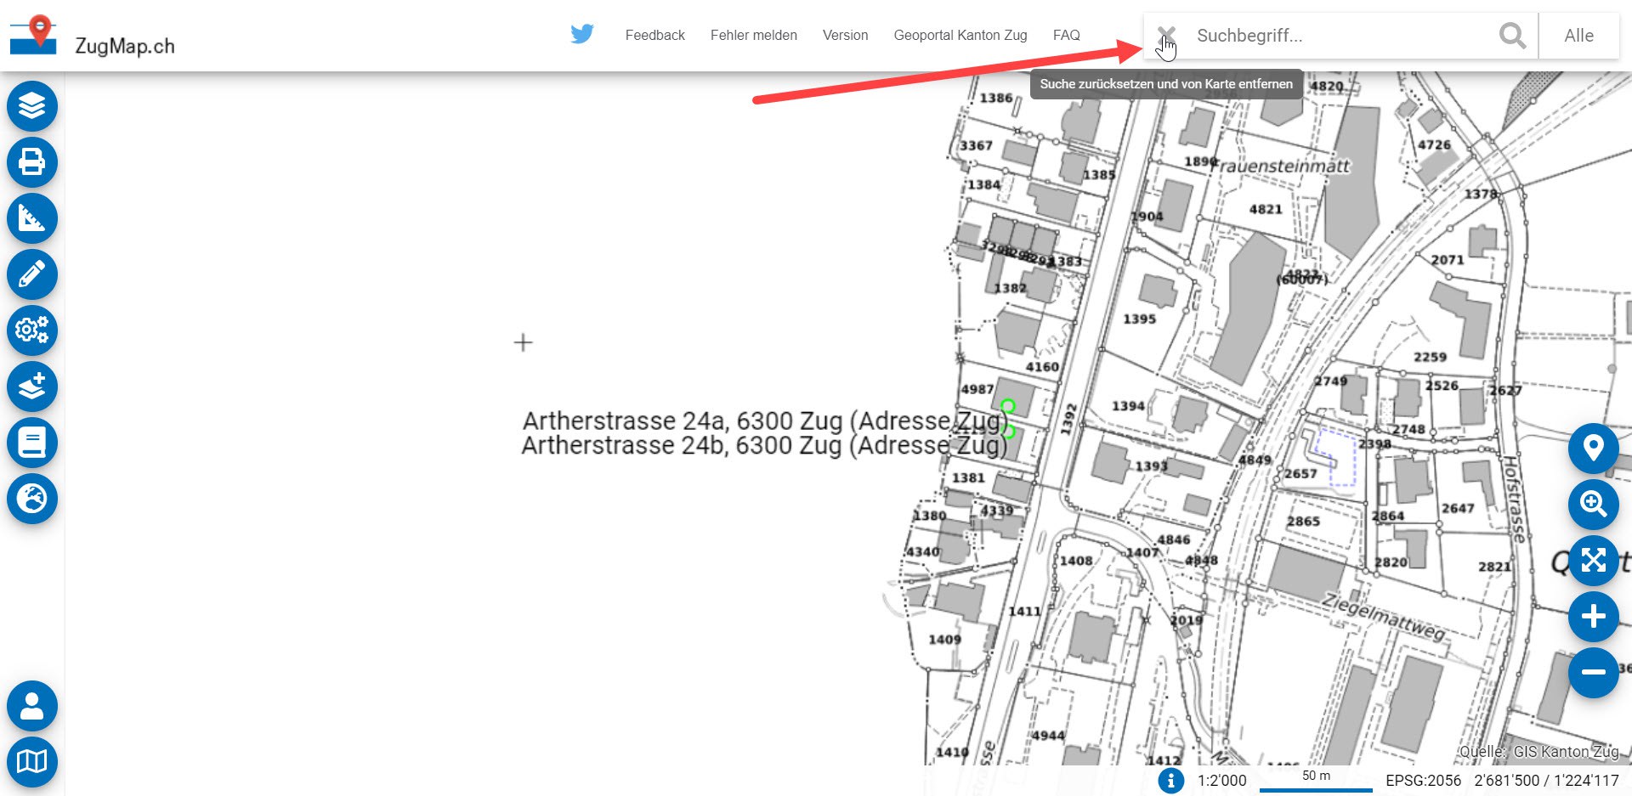Select the measure tool icon
This screenshot has height=796, width=1632.
click(x=32, y=218)
